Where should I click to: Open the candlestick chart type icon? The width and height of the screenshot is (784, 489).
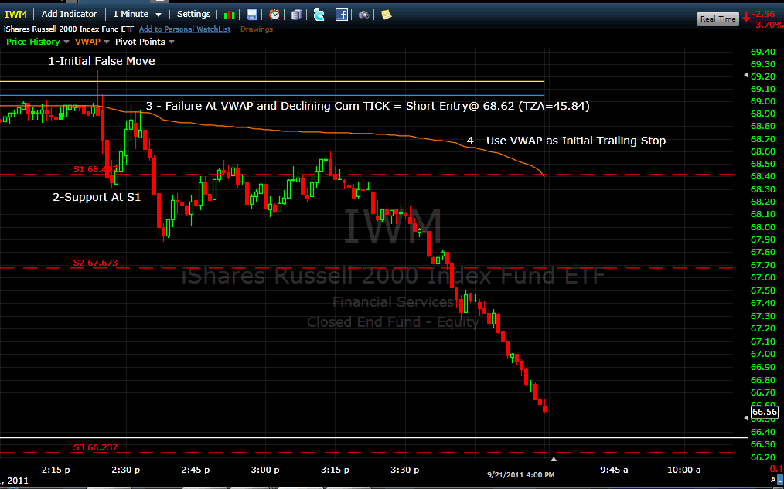[230, 15]
